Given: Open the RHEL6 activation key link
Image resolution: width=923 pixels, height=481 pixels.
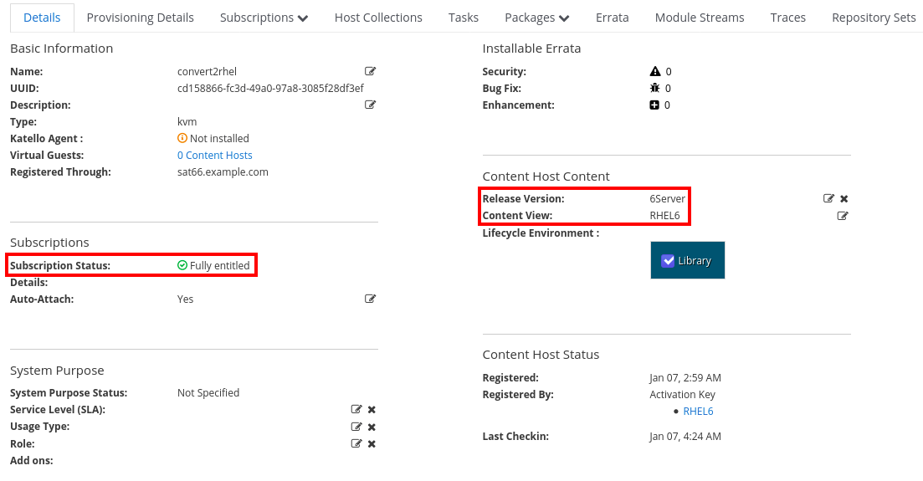Looking at the screenshot, I should pos(698,412).
